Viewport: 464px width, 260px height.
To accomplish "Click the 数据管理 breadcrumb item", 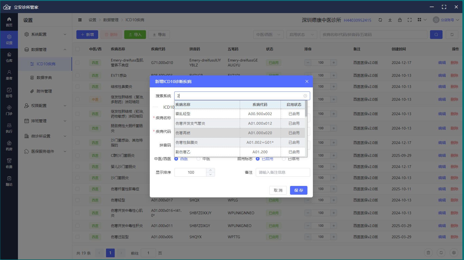I will pos(111,20).
